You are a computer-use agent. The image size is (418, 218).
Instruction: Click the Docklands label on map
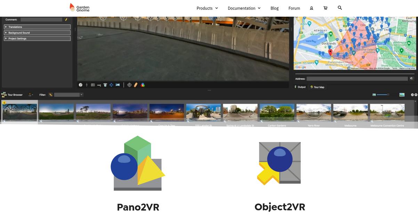pos(329,43)
